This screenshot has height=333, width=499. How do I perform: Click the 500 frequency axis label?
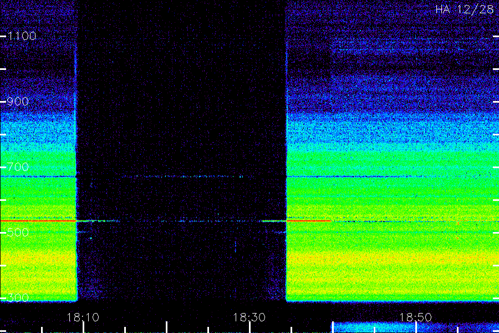(x=18, y=233)
